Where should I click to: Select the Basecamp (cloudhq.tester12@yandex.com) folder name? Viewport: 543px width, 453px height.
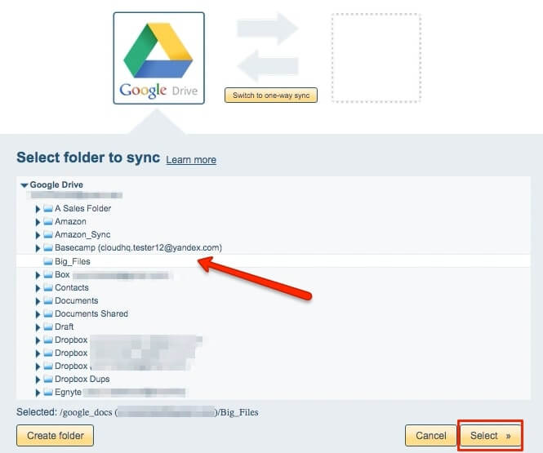pos(139,248)
